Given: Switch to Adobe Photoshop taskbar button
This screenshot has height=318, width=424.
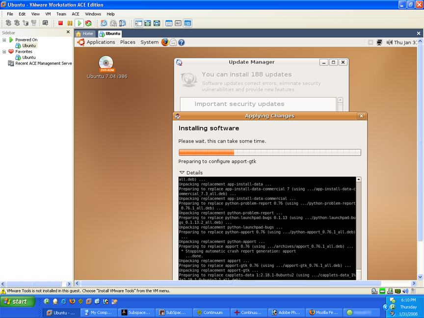Looking at the screenshot, I should coord(287,313).
